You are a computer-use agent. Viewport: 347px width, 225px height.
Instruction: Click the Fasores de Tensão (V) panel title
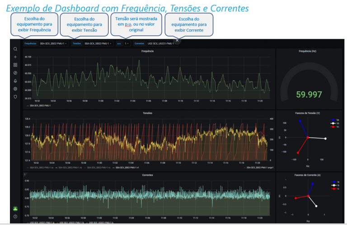coord(307,113)
